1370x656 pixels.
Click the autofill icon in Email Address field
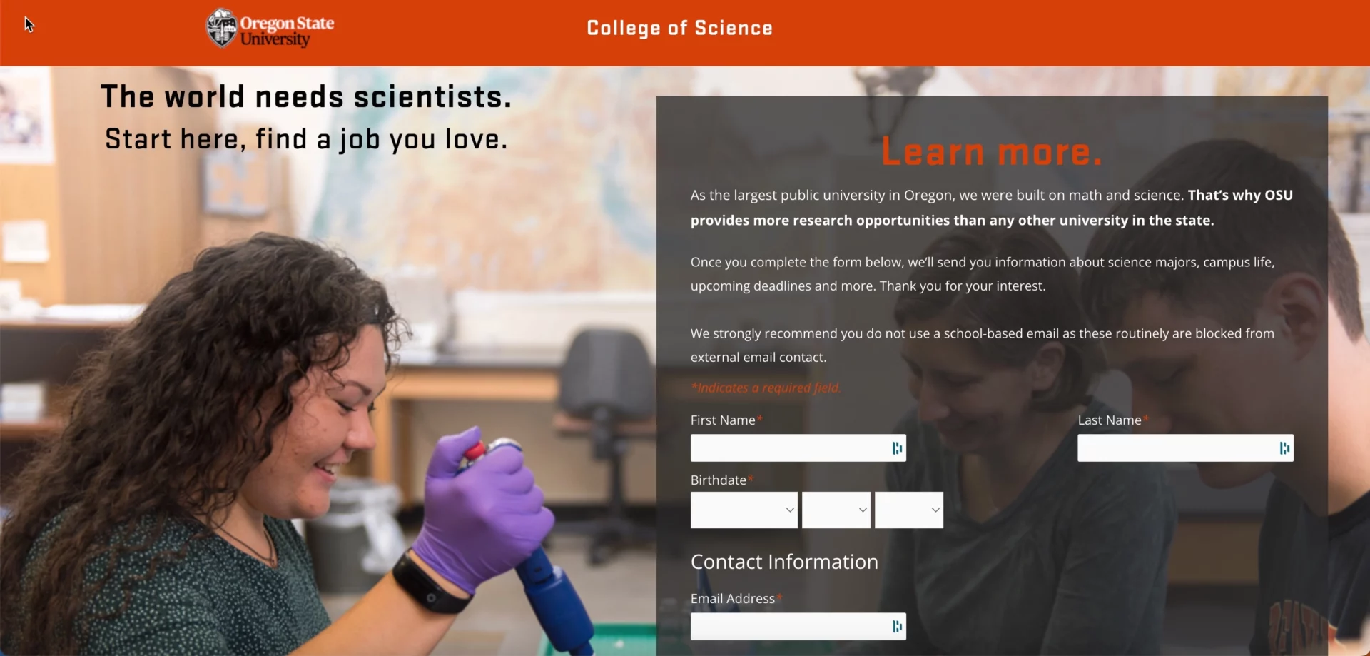(x=897, y=627)
